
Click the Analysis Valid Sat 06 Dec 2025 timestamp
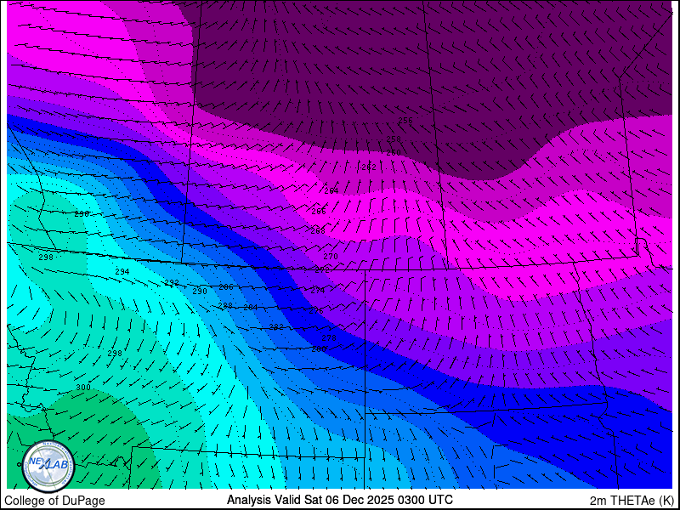(339, 499)
